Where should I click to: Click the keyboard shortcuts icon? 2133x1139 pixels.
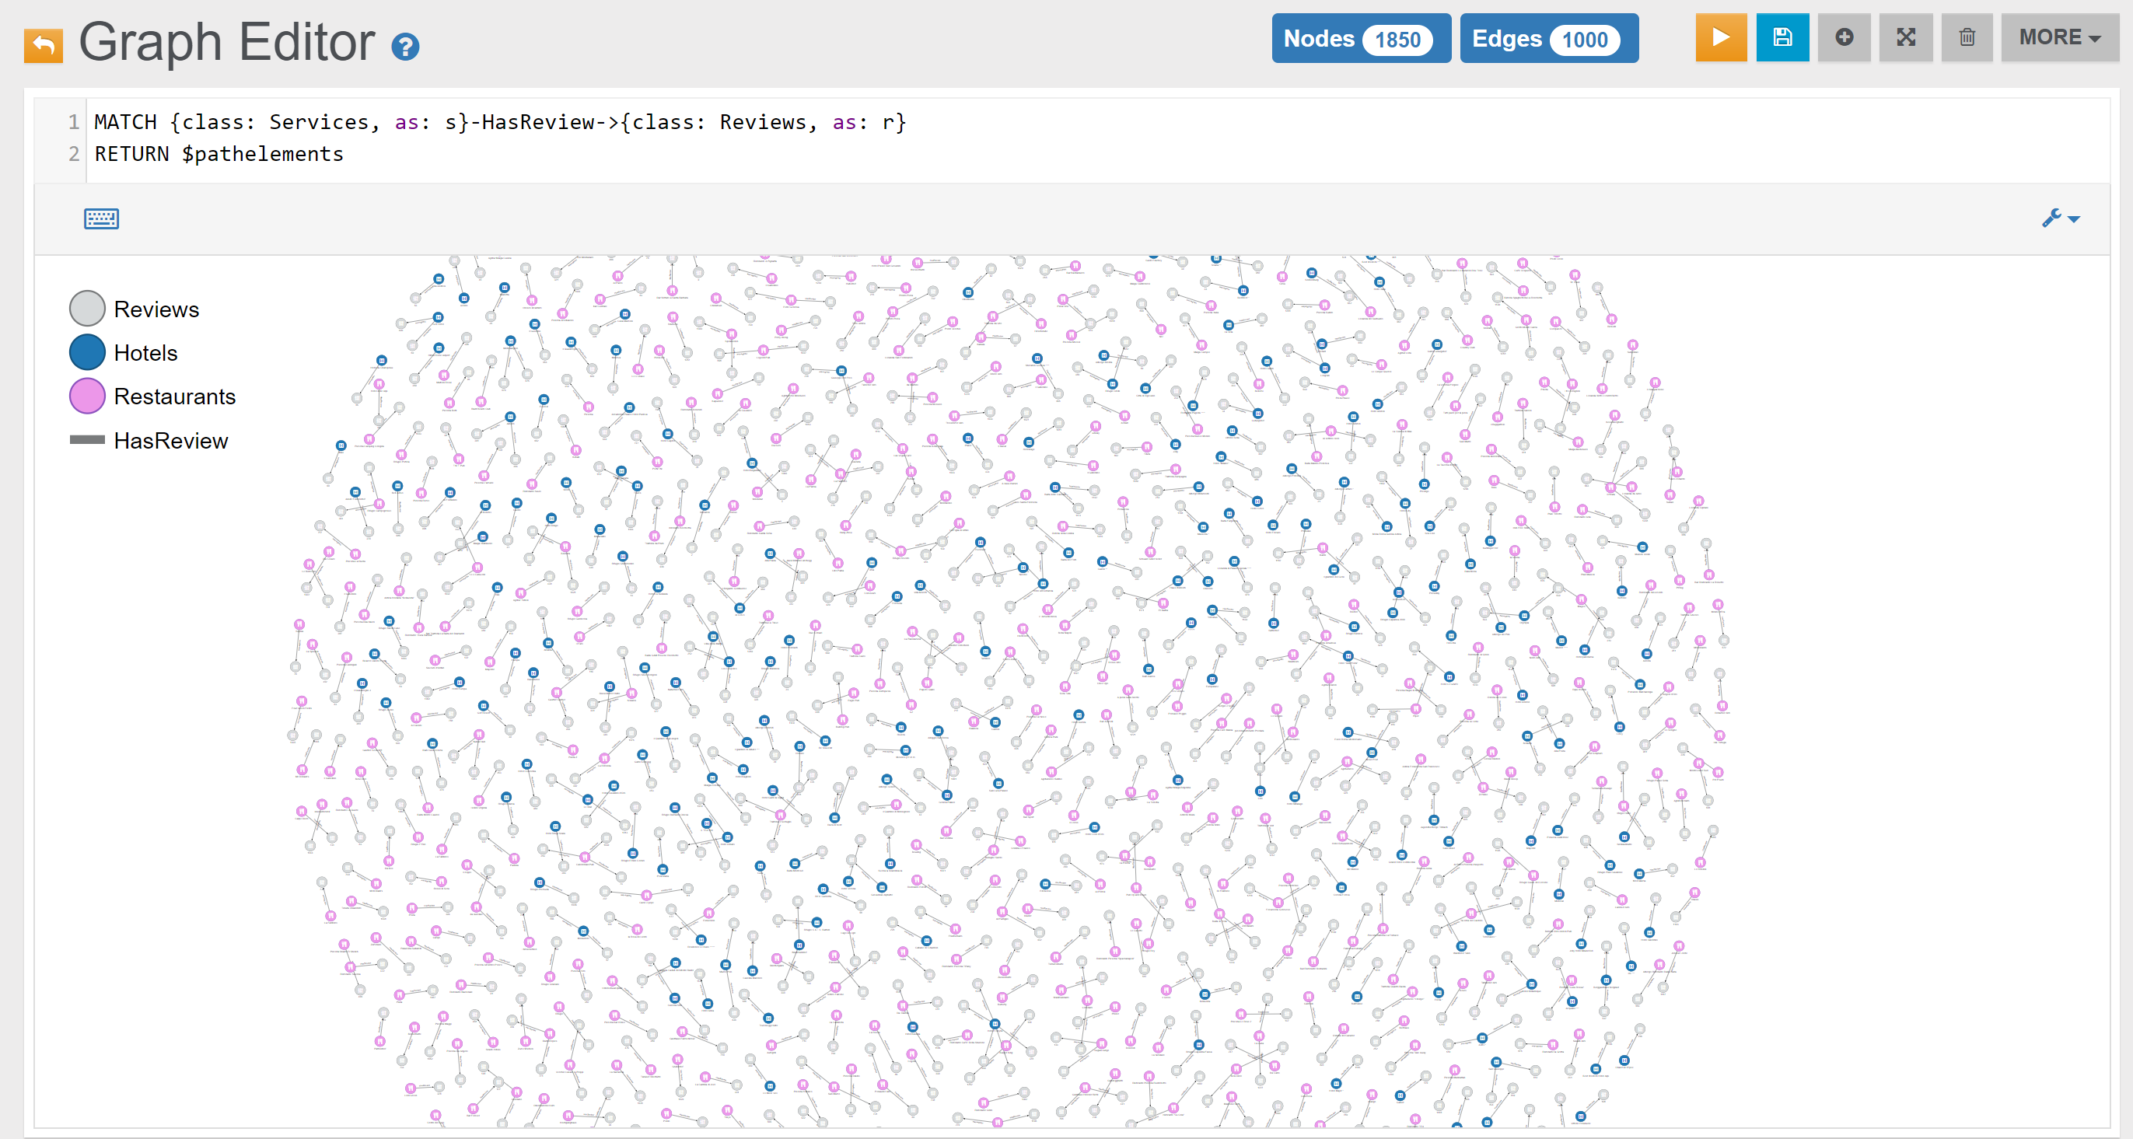(x=101, y=218)
